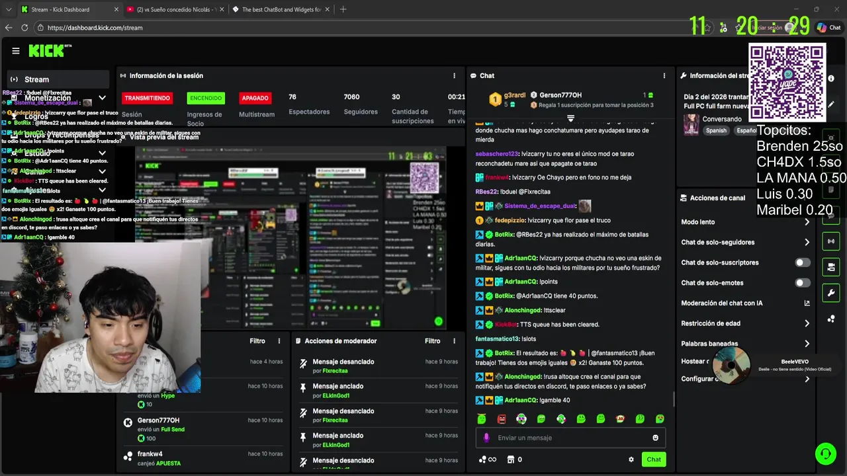Select the Stream item in sidebar
Viewport: 847px width, 476px height.
tap(58, 79)
